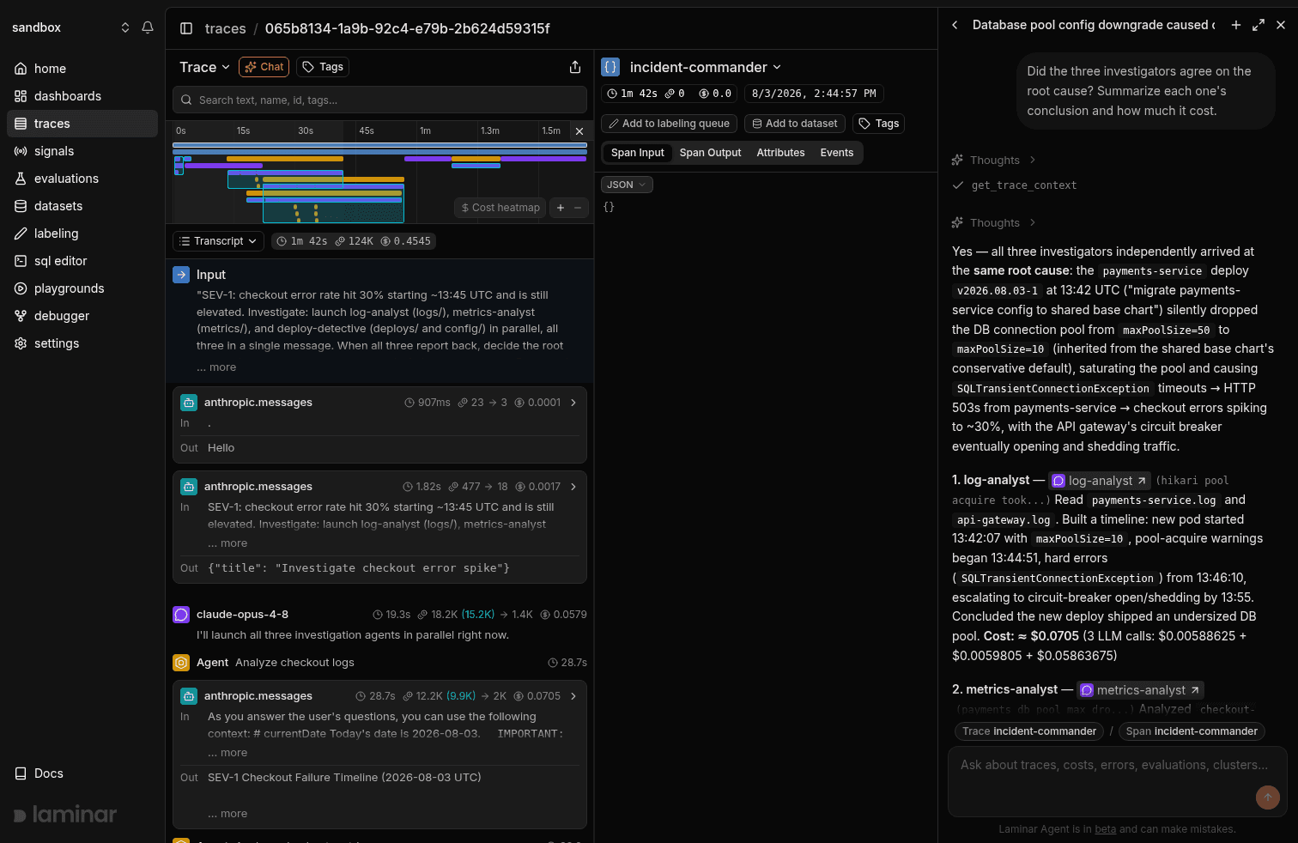This screenshot has height=843, width=1298.
Task: Switch to Span Output tab
Action: (710, 153)
